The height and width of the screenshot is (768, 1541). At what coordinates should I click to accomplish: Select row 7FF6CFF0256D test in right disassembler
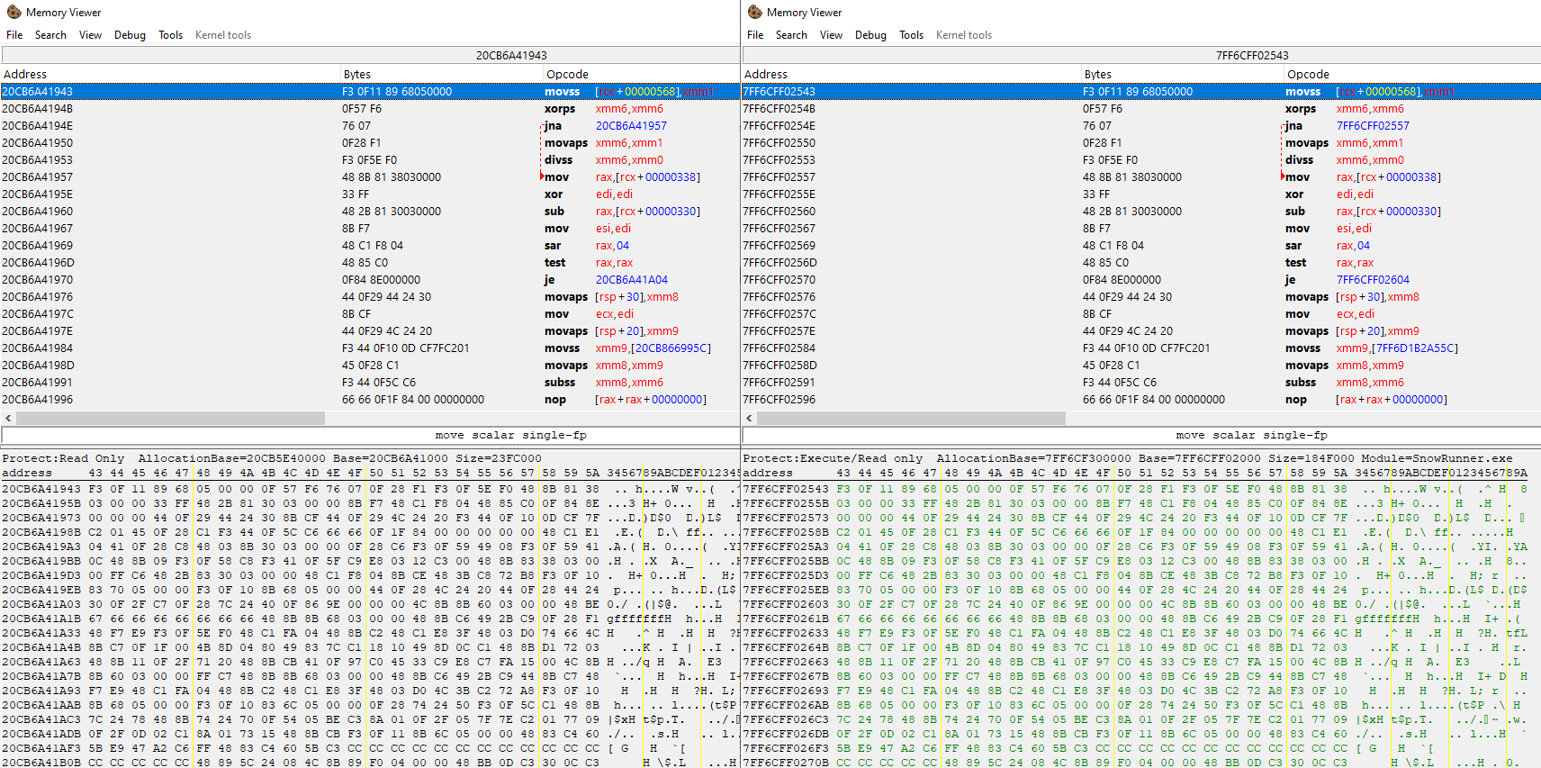click(x=1141, y=262)
